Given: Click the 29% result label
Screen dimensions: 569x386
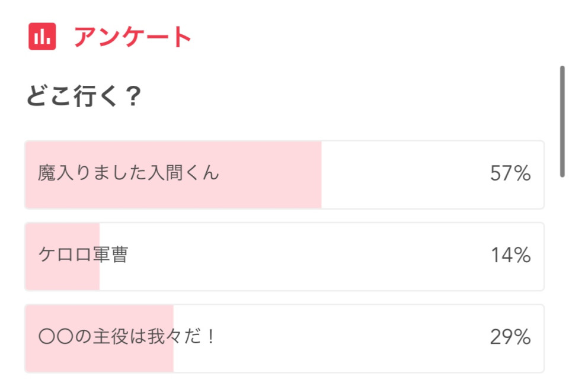Looking at the screenshot, I should click(x=510, y=337).
